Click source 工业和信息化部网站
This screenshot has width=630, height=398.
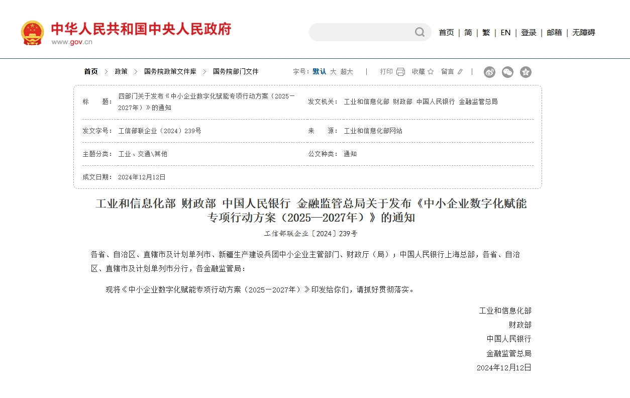pyautogui.click(x=373, y=131)
